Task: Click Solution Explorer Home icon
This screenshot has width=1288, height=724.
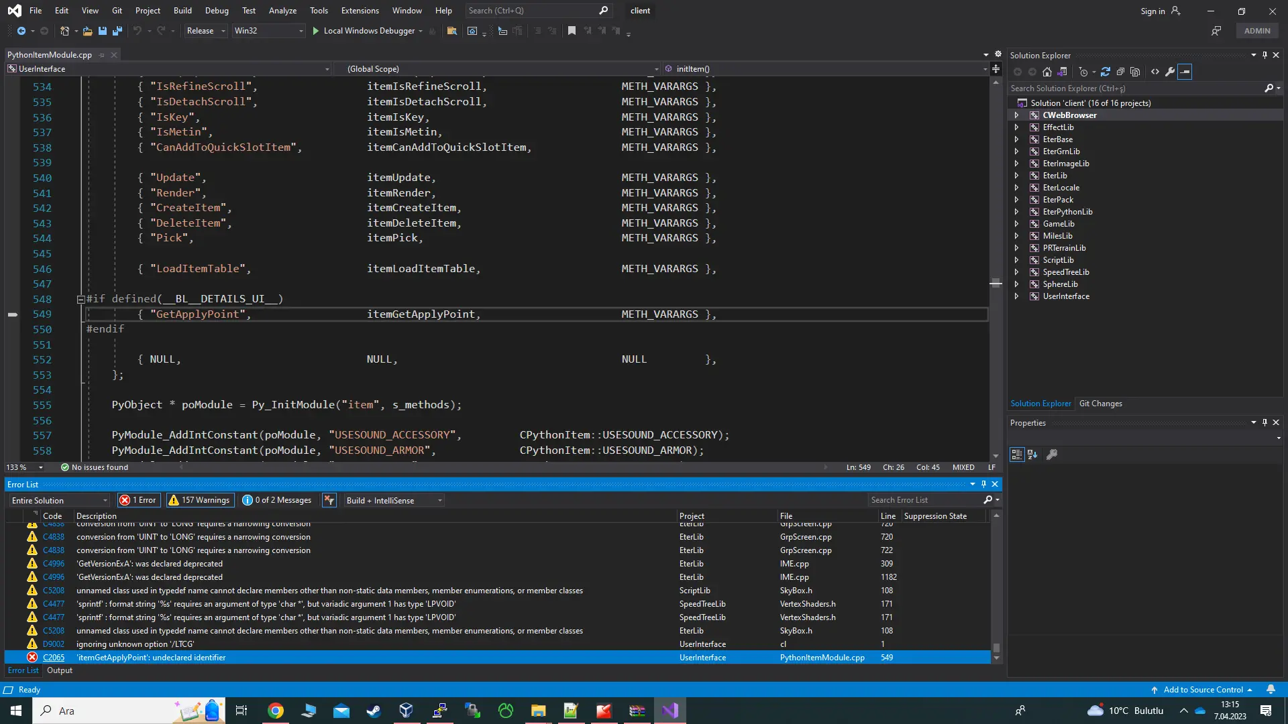Action: coord(1046,72)
